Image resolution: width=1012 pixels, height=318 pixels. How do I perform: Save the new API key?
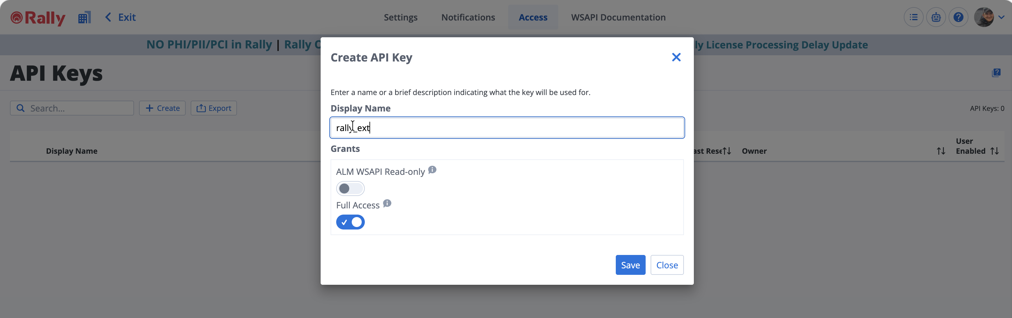point(630,265)
